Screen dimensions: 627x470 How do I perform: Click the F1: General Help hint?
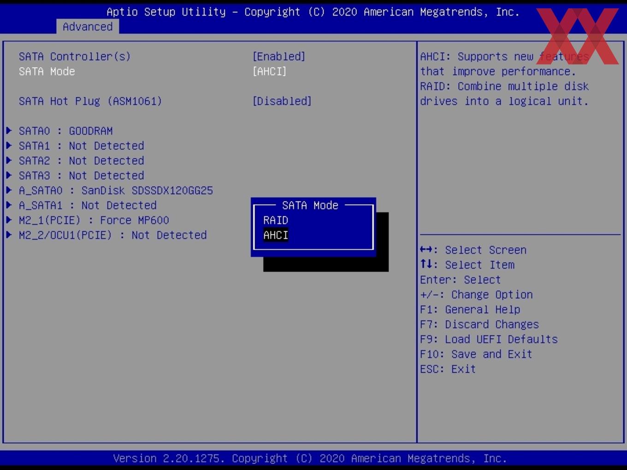(470, 309)
